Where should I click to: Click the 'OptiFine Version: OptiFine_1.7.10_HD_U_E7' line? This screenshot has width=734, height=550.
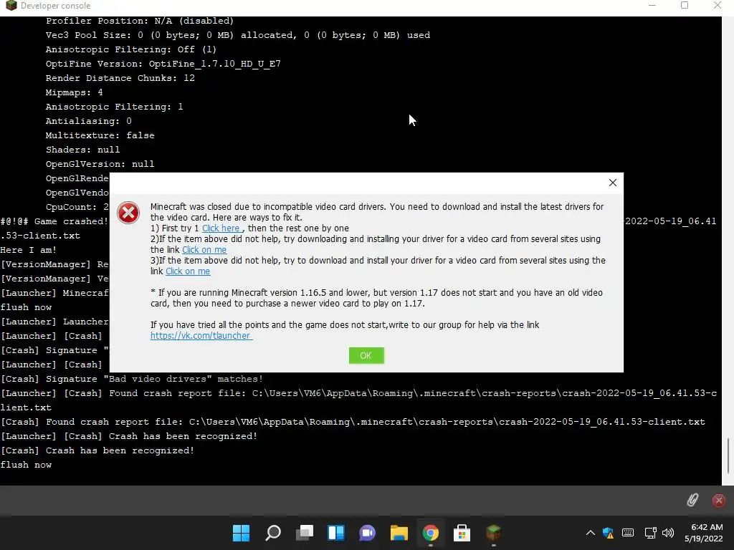coord(163,64)
